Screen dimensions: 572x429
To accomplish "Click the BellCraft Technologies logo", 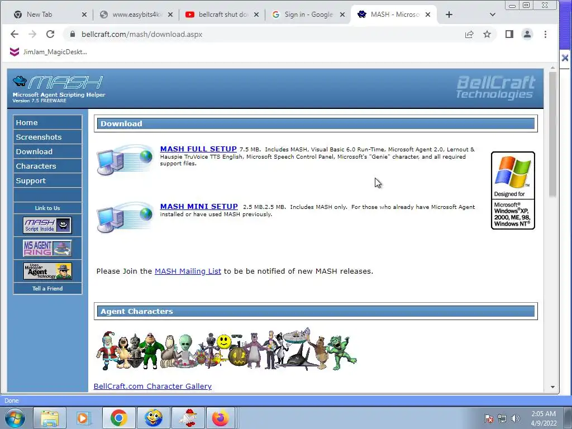I will coord(495,88).
